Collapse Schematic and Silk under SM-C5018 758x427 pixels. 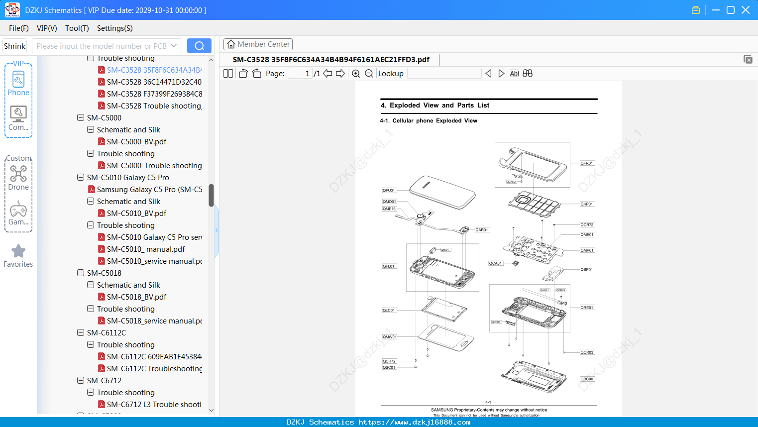[91, 285]
